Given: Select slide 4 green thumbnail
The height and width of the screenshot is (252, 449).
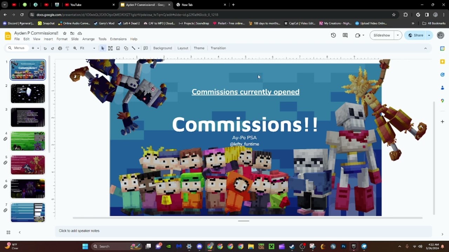Looking at the screenshot, I should click(28, 141).
